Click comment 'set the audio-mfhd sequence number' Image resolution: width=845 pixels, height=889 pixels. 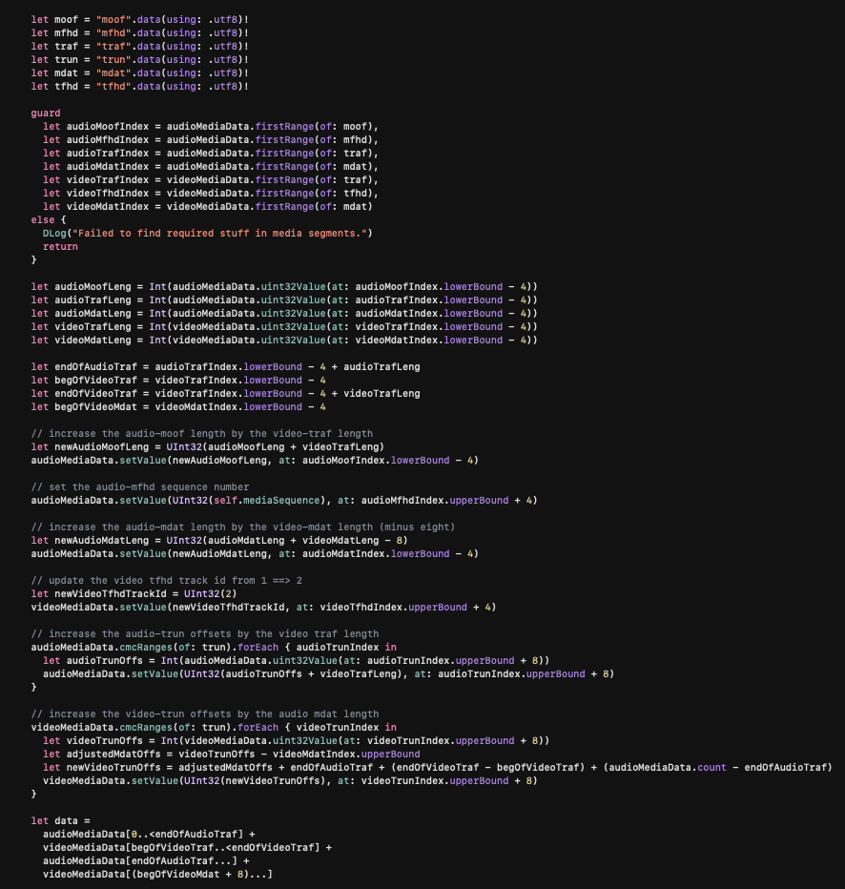point(140,487)
